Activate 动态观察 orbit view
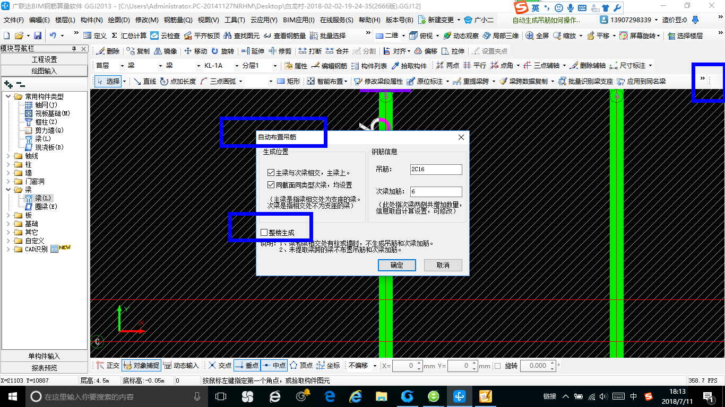 tap(461, 36)
